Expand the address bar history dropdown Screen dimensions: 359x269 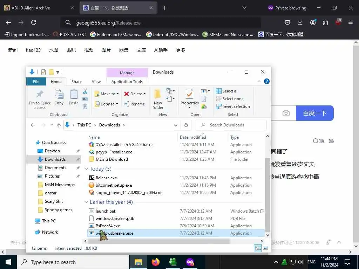coord(176,125)
